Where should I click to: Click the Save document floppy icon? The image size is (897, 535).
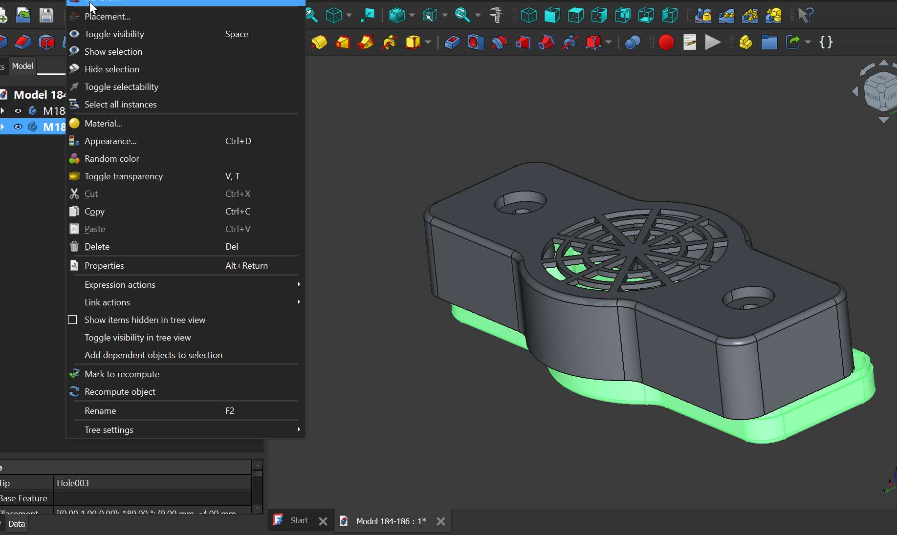click(x=46, y=15)
